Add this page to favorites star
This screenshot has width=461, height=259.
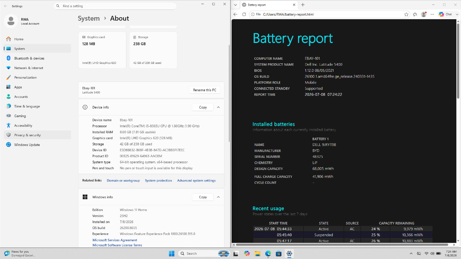406,14
